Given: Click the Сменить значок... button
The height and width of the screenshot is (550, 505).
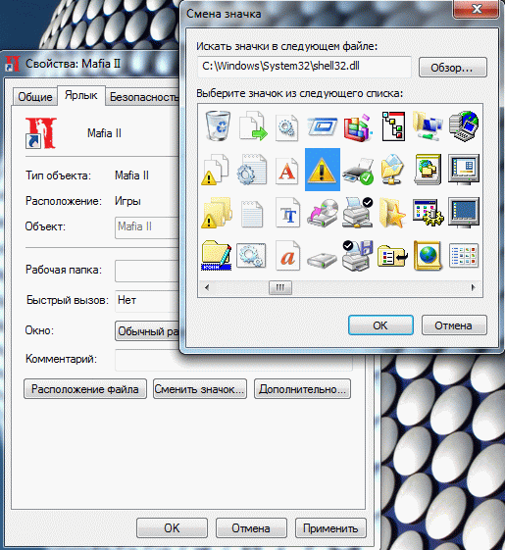Looking at the screenshot, I should (200, 389).
